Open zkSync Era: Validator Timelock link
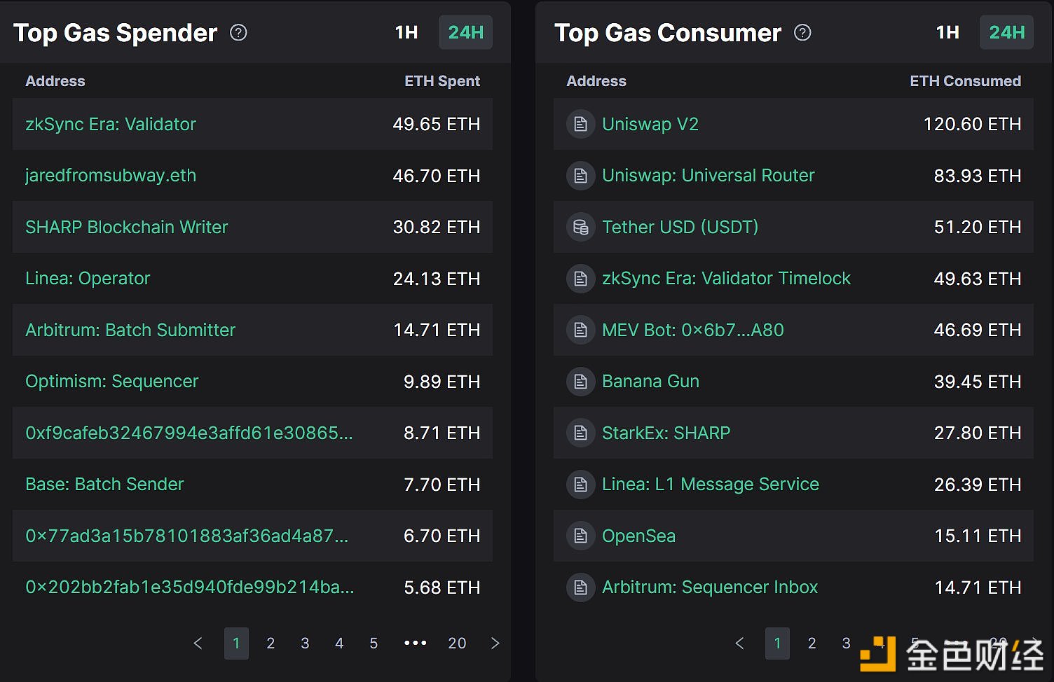 tap(726, 279)
